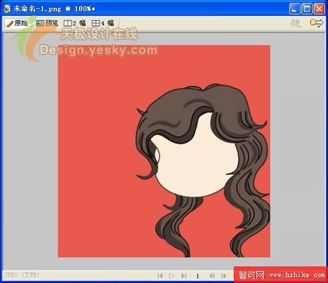
Task: Show the 2 幅 (2-Up) comparison view
Action: point(74,23)
